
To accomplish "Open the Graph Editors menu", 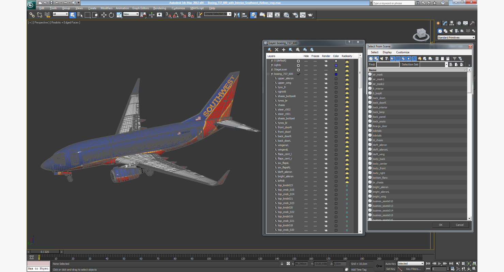I will point(140,8).
